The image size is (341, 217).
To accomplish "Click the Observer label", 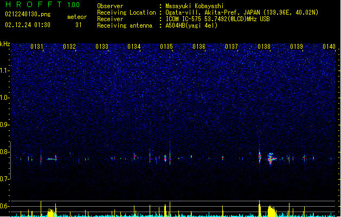I will (110, 6).
